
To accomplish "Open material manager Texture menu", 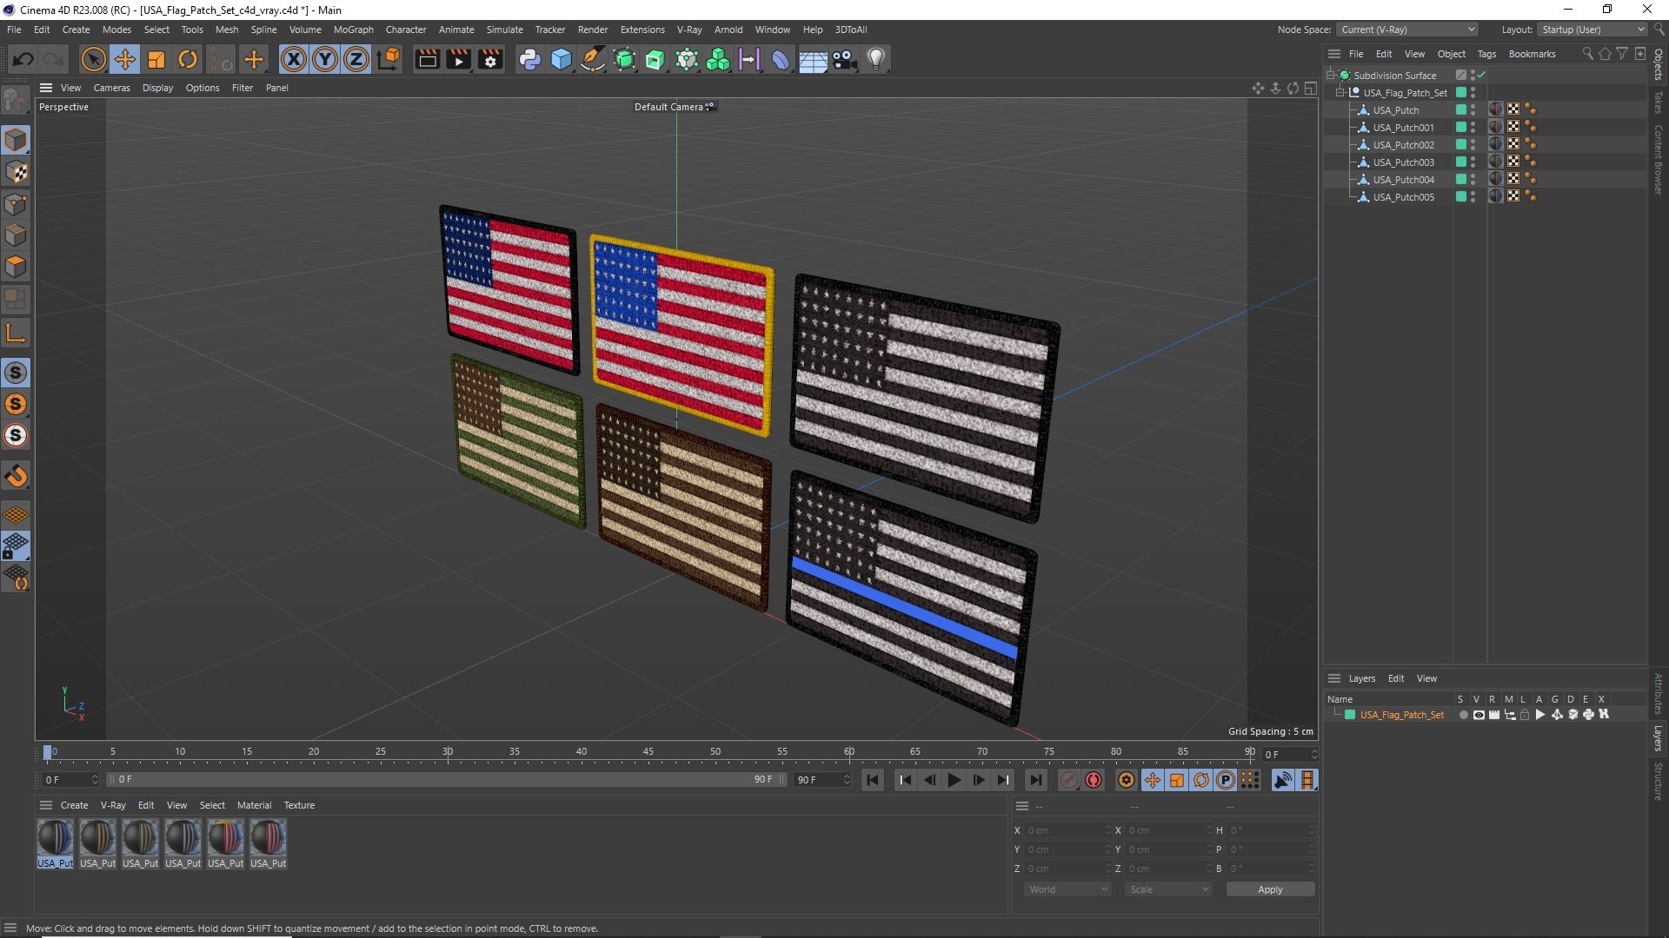I will pos(299,805).
